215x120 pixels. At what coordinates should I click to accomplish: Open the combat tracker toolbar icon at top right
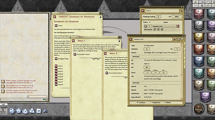[196, 2]
